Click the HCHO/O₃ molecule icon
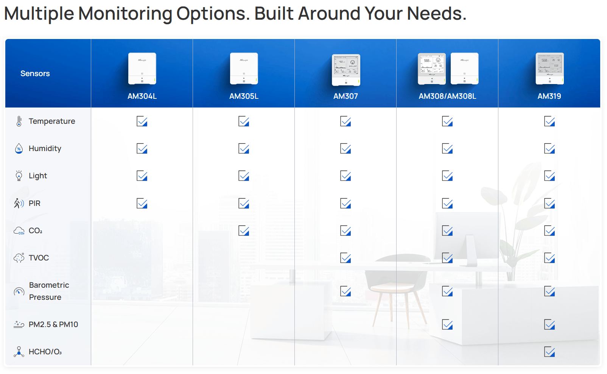The image size is (607, 374). [x=19, y=352]
